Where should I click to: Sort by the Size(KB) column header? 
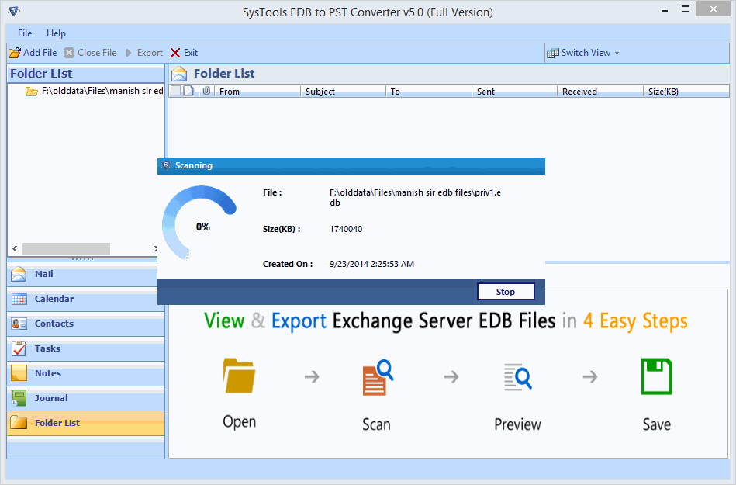[686, 91]
